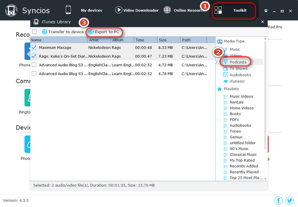Open the Tones playlist

[x=235, y=131]
